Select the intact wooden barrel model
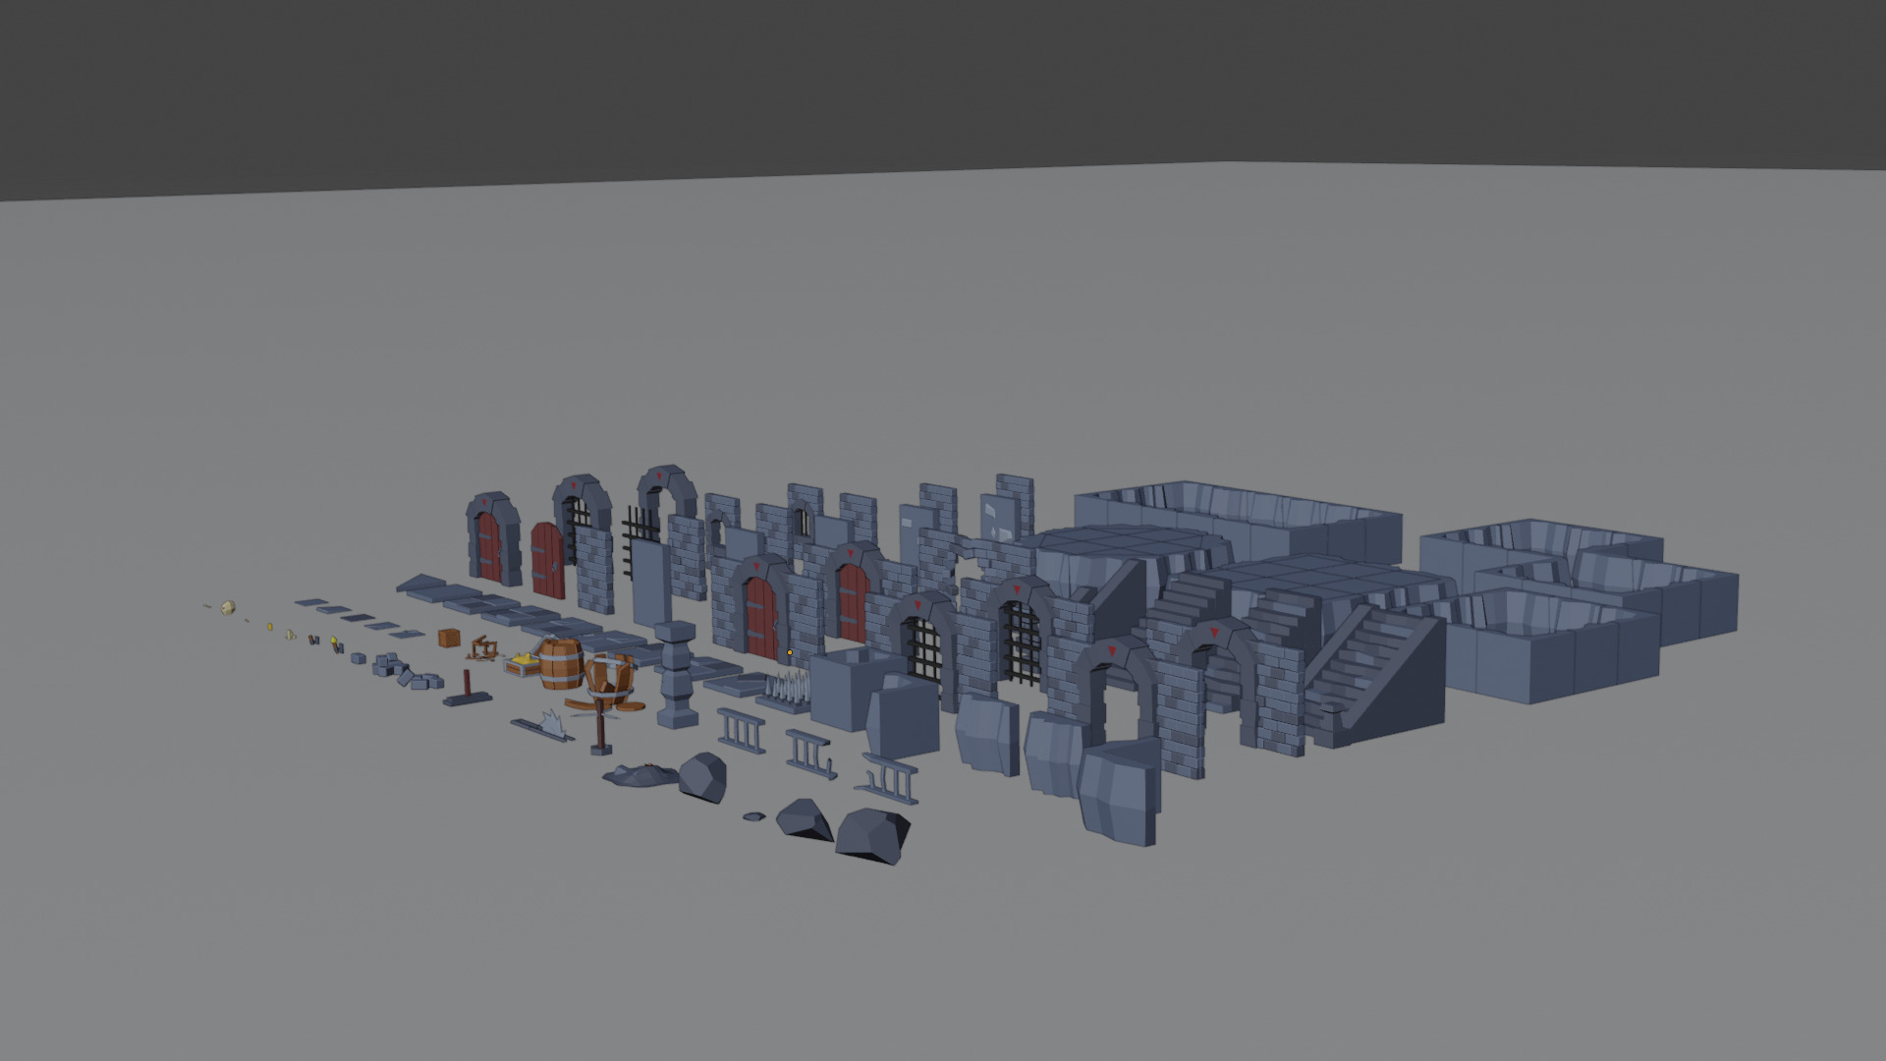Viewport: 1886px width, 1061px height. [561, 663]
